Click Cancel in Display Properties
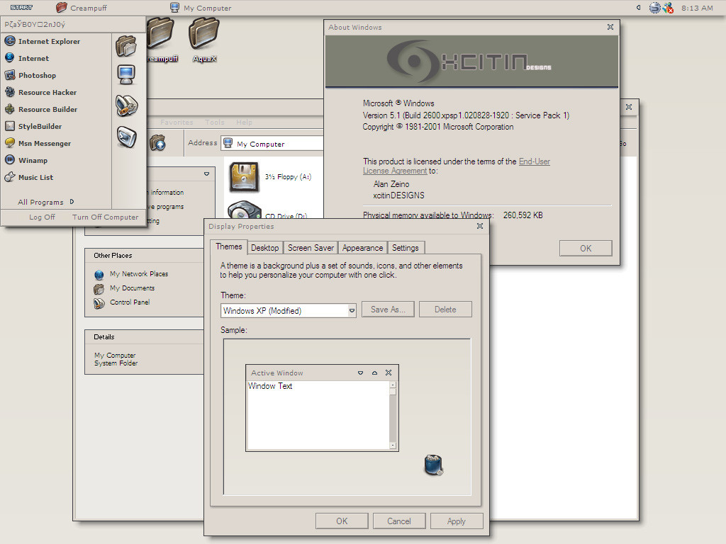The image size is (726, 544). point(399,521)
